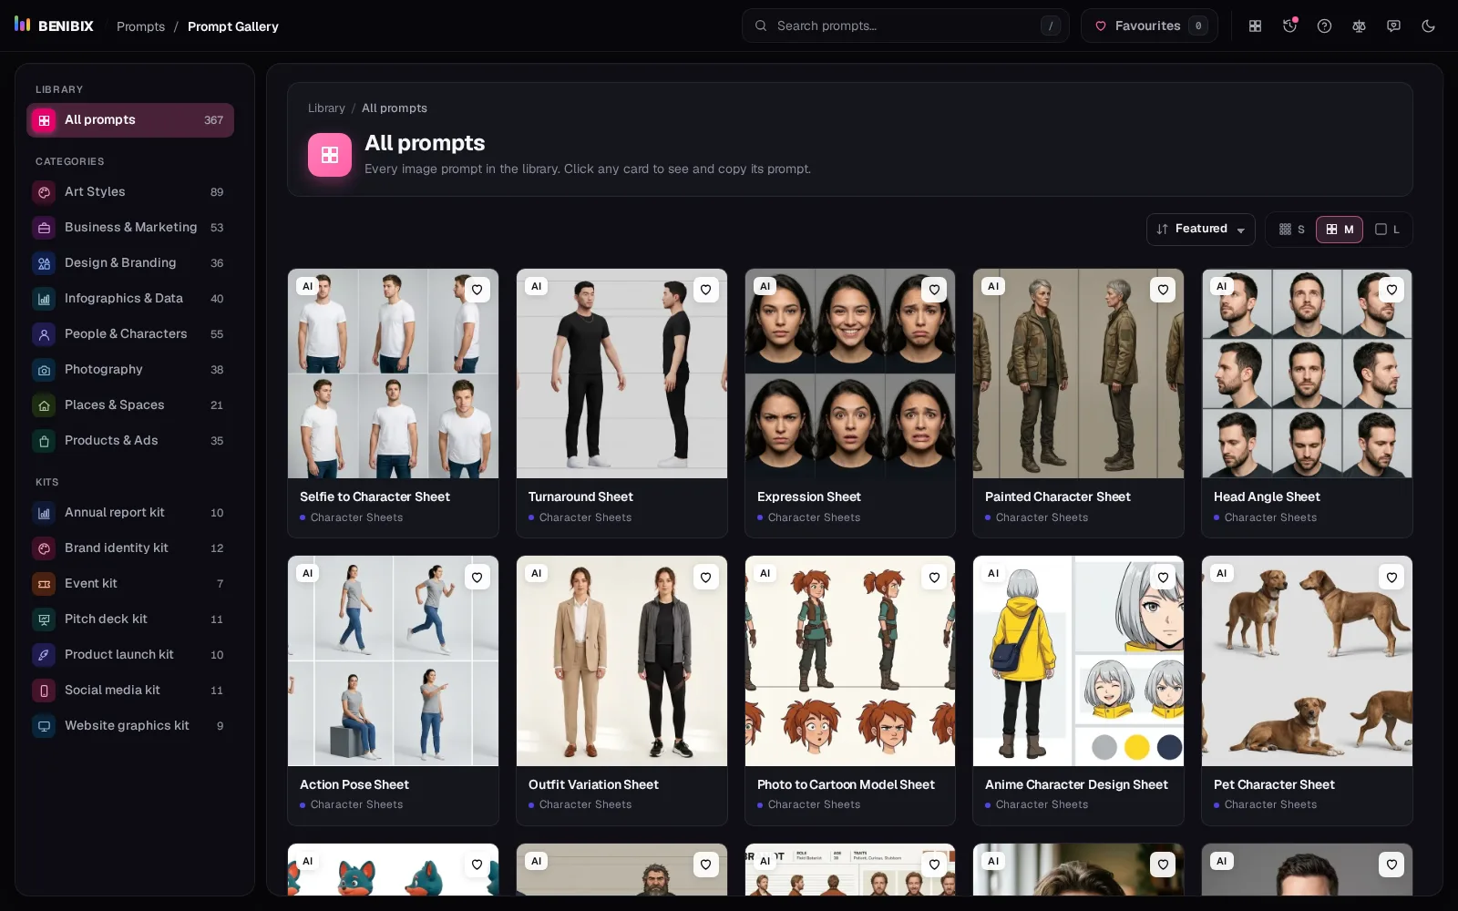Favourite the Head Angle Sheet card

click(x=1391, y=290)
